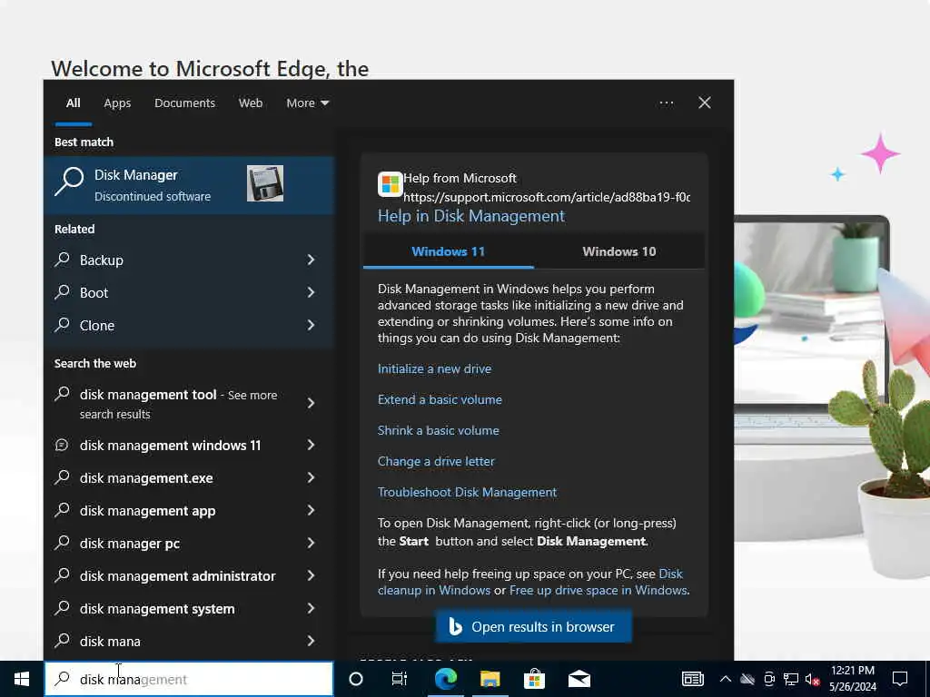Choose disk manager pc suggestion

tap(189, 543)
